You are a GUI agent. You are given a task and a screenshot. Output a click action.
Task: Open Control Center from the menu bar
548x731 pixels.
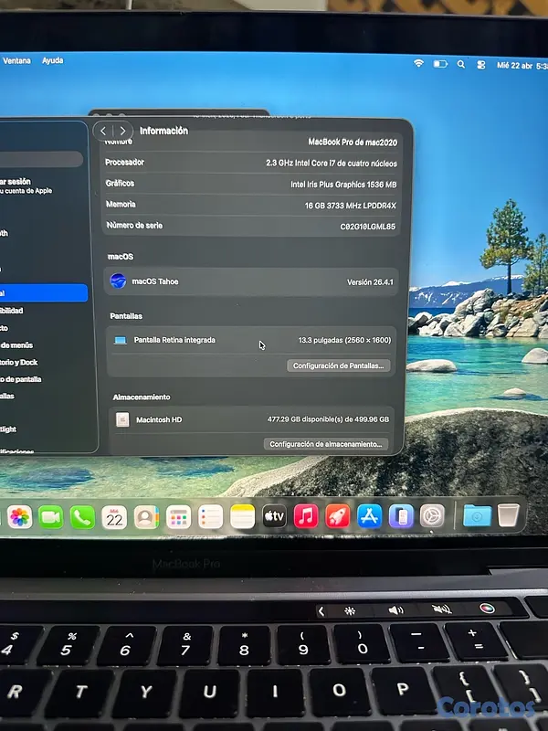(481, 65)
